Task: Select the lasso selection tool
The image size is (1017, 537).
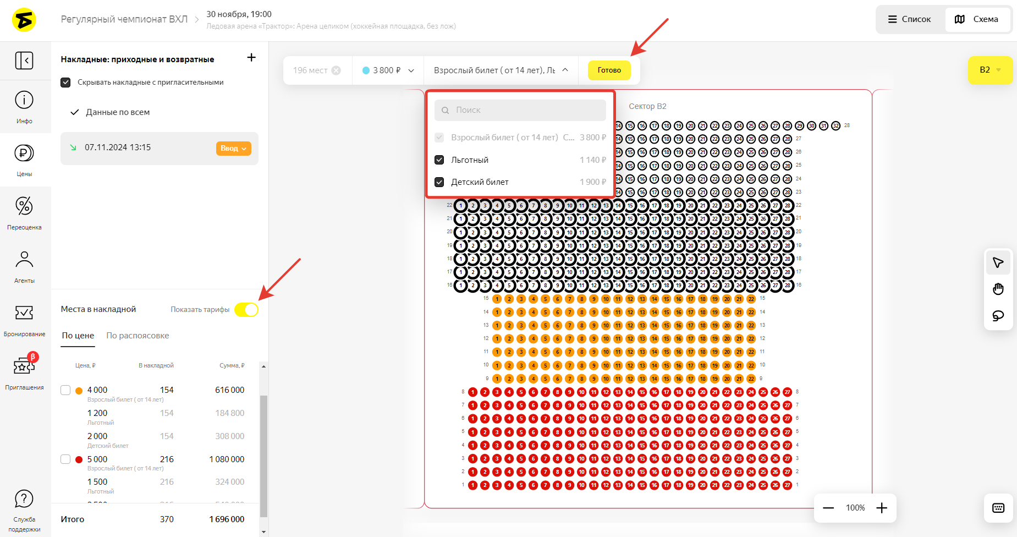Action: coord(998,316)
